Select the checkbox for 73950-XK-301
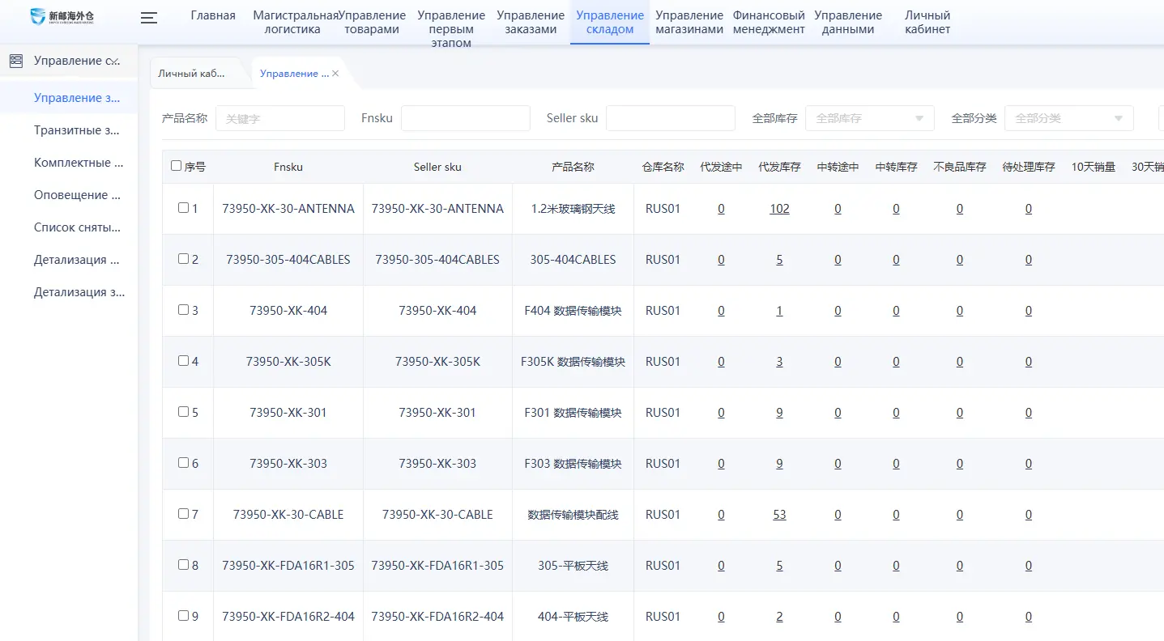The image size is (1164, 641). (x=184, y=412)
